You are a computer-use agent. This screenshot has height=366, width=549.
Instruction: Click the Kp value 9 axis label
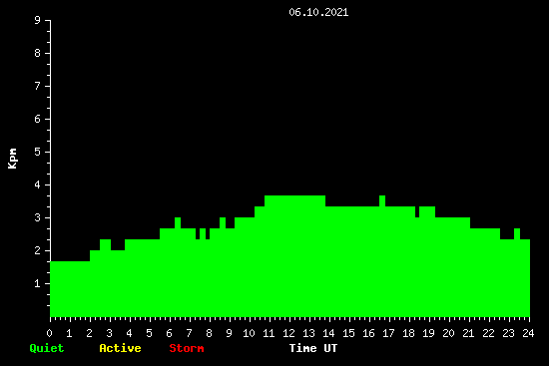coord(38,20)
